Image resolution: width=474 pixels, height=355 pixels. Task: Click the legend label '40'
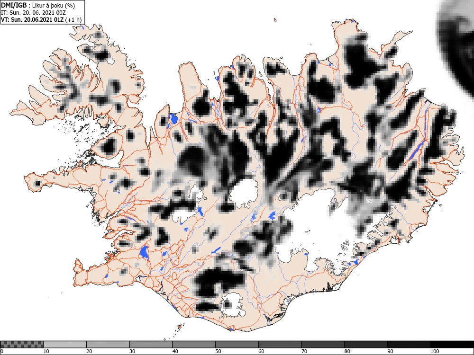pos(175,351)
